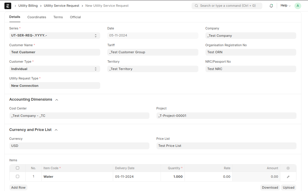The height and width of the screenshot is (191, 308).
Task: Click the Organisation Registration No field
Action: 251,52
